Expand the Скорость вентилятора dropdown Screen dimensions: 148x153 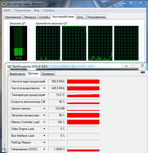tap(44, 102)
